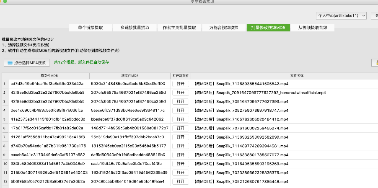This screenshot has height=188, width=378.
Task: Click 打开 for SnapTik_7023389662328835375.mp4
Action: click(x=181, y=173)
